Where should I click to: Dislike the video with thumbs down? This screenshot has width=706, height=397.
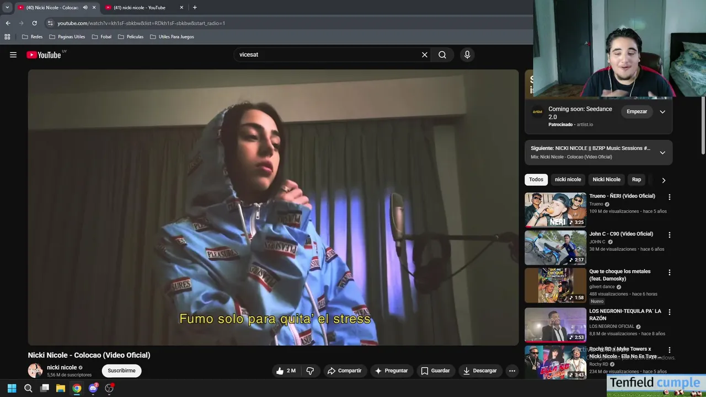[x=310, y=371]
